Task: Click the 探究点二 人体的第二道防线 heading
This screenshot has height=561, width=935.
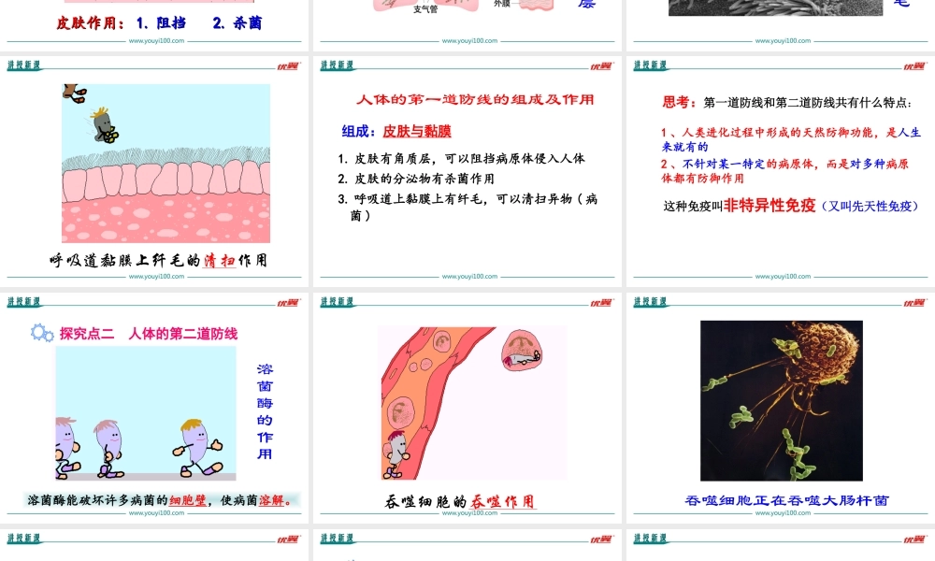Action: [149, 334]
